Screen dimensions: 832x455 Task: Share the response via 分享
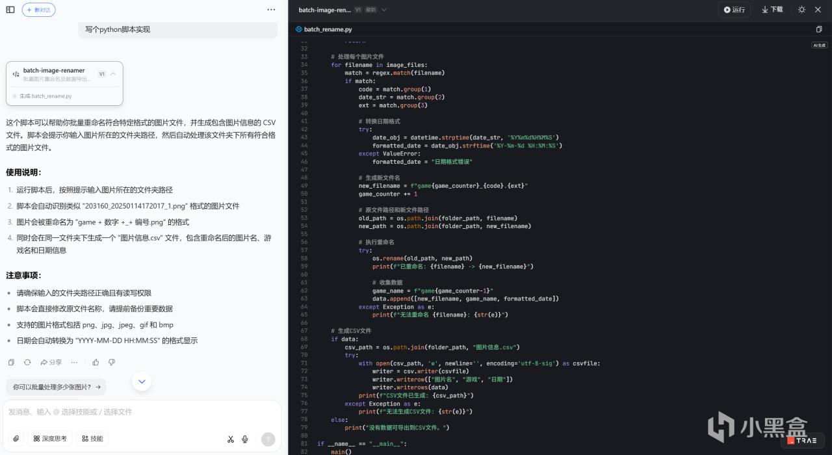(x=51, y=362)
